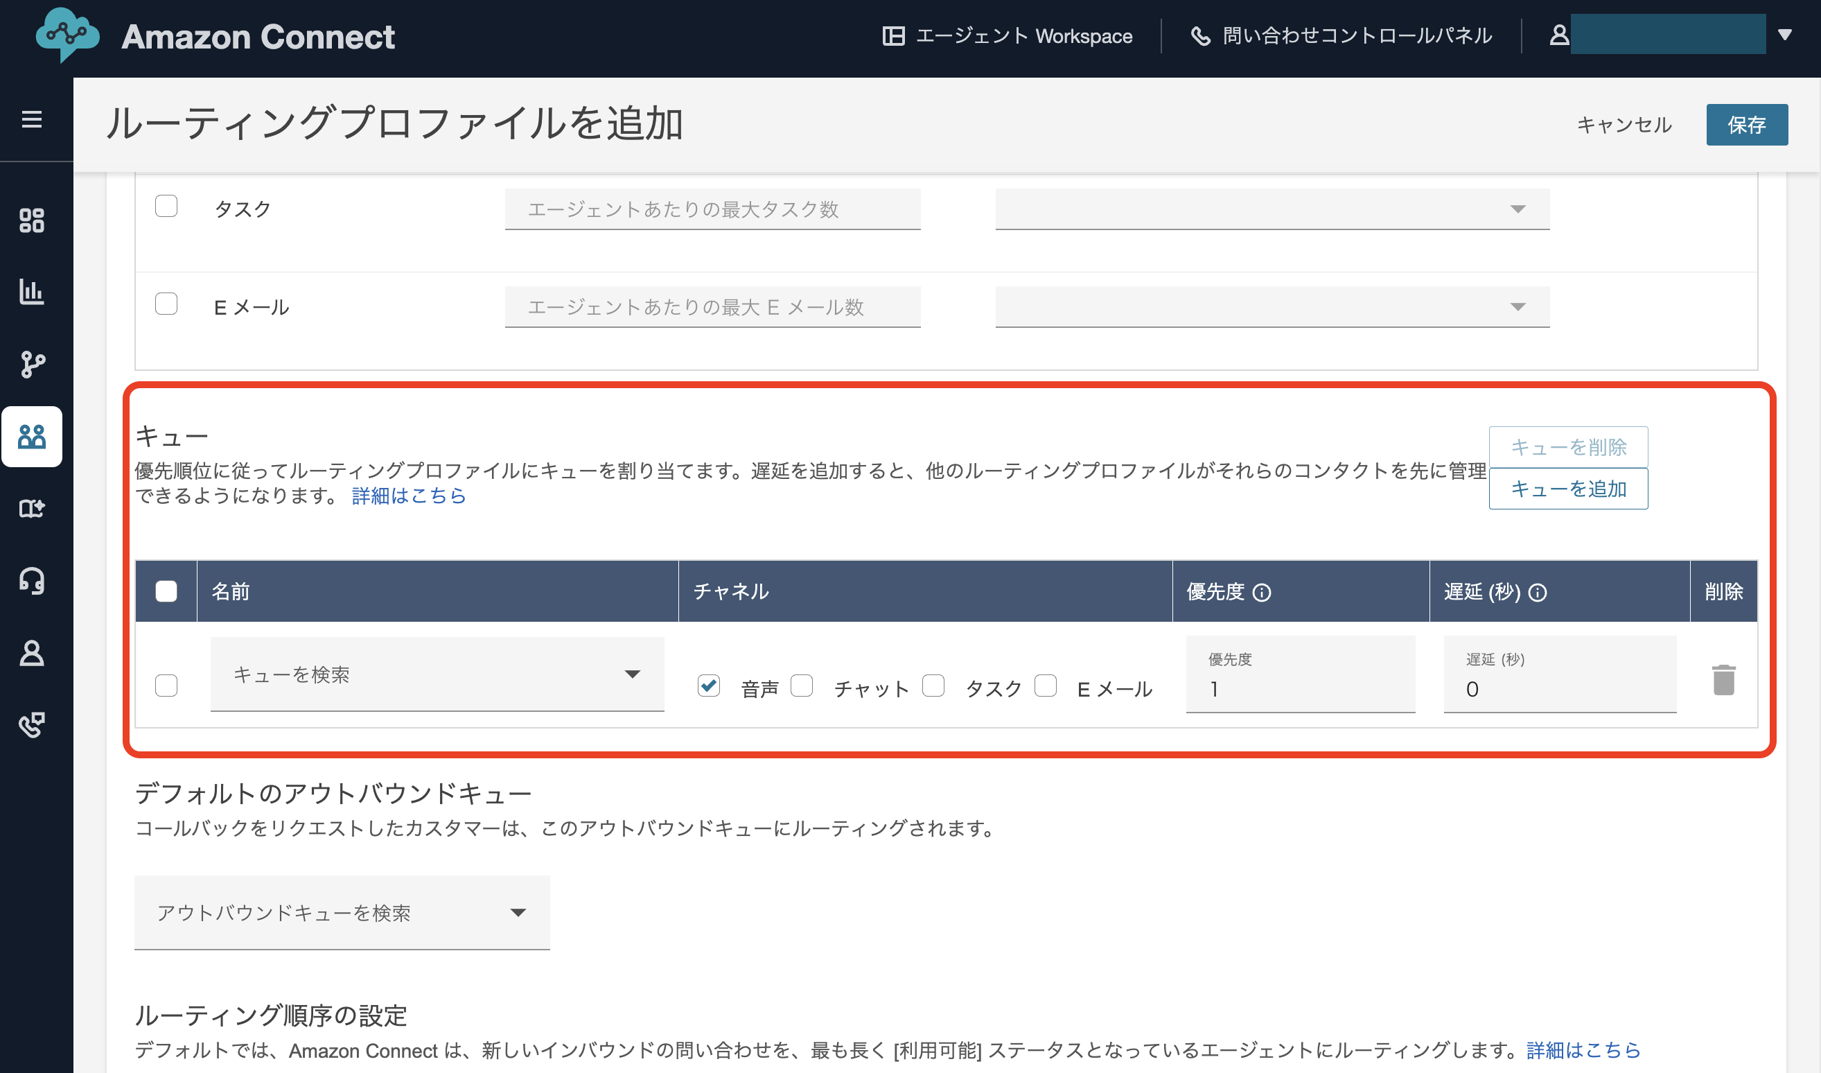Enable the タスク checkbox

pyautogui.click(x=166, y=206)
